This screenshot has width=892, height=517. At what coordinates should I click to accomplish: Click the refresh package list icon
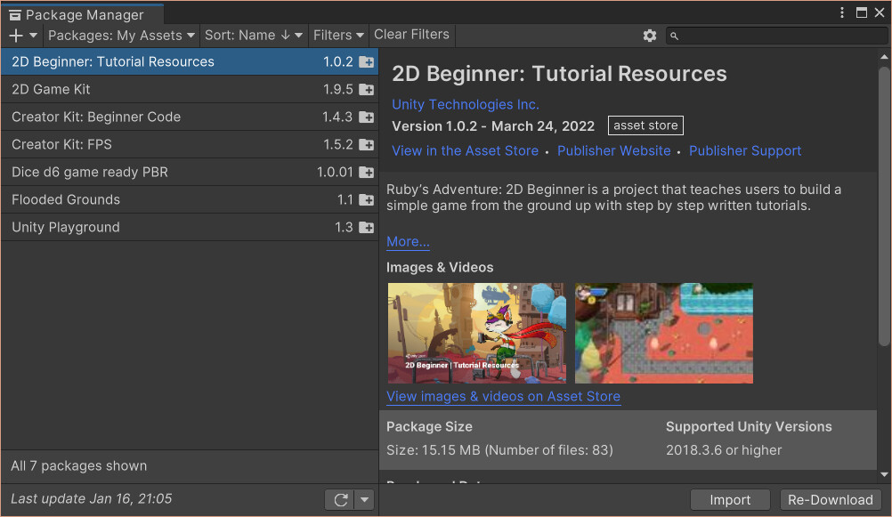(340, 500)
